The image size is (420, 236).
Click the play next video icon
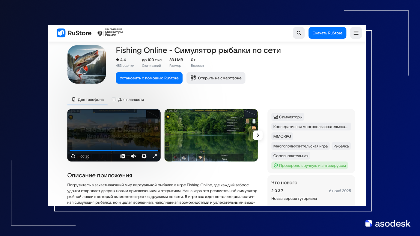coord(123,156)
